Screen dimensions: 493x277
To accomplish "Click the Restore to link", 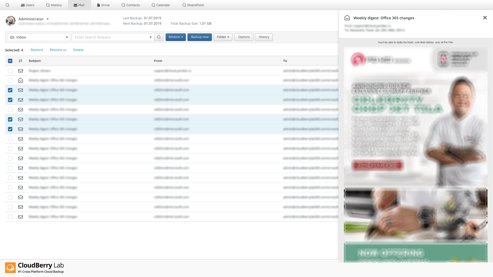I will click(58, 50).
